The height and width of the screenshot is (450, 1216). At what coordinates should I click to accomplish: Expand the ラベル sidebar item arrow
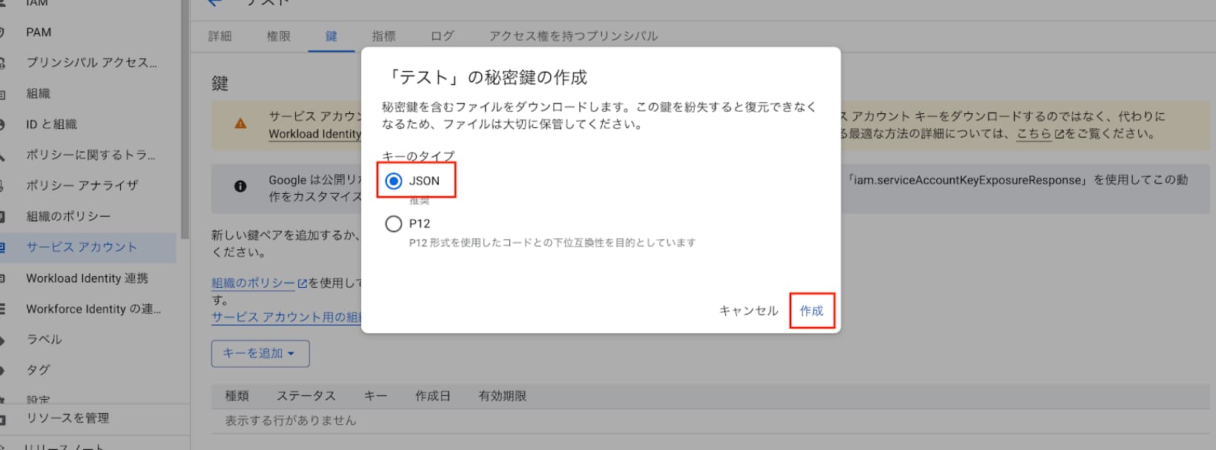pos(3,340)
